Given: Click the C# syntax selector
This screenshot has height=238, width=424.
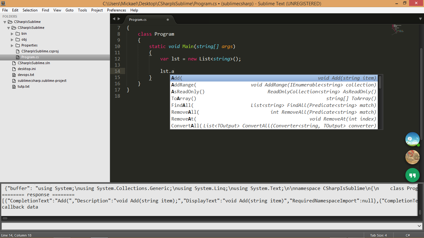Looking at the screenshot, I should click(x=408, y=235).
